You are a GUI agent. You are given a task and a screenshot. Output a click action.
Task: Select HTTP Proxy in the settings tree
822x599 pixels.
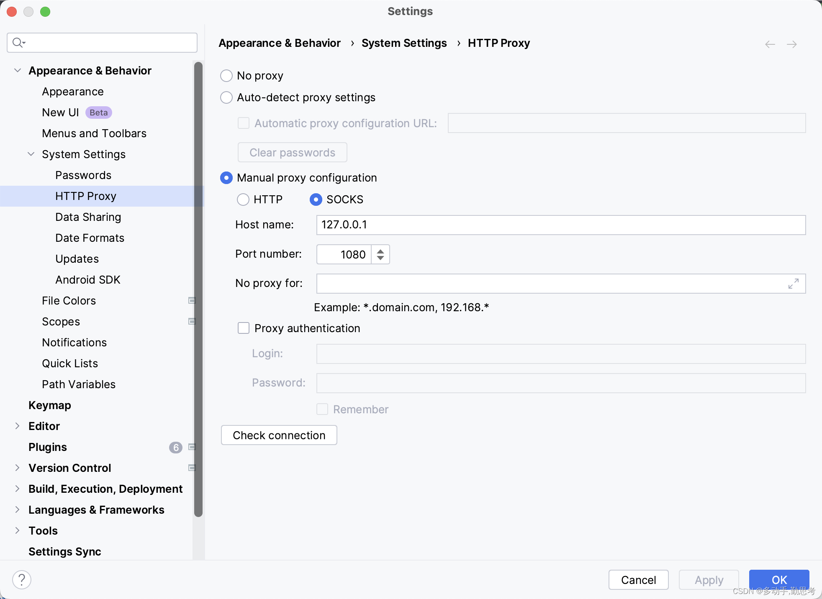[x=86, y=196]
